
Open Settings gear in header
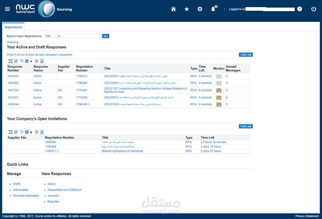[x=200, y=9]
